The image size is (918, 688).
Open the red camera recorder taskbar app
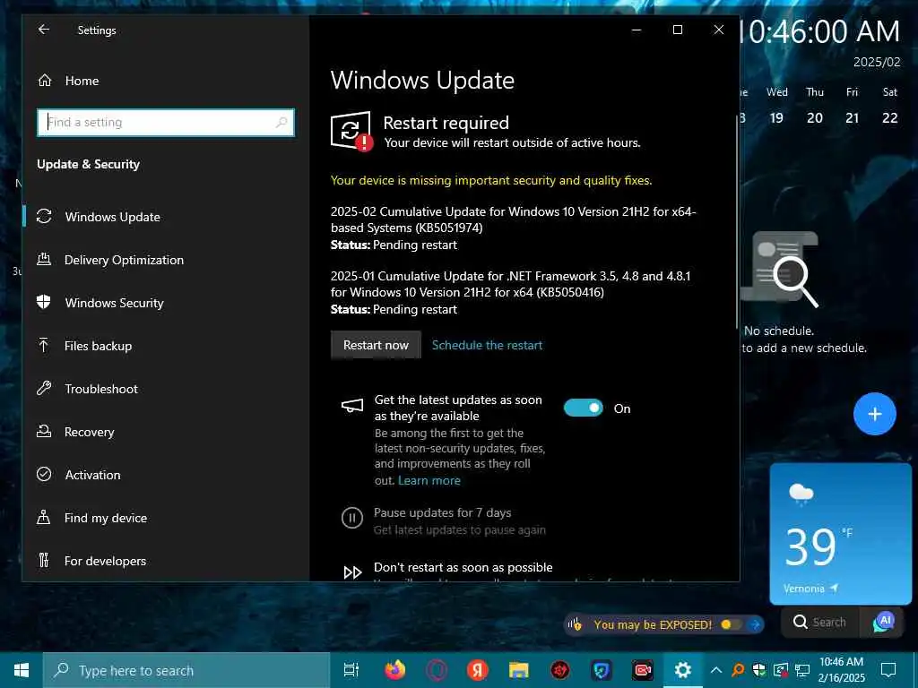coord(642,670)
